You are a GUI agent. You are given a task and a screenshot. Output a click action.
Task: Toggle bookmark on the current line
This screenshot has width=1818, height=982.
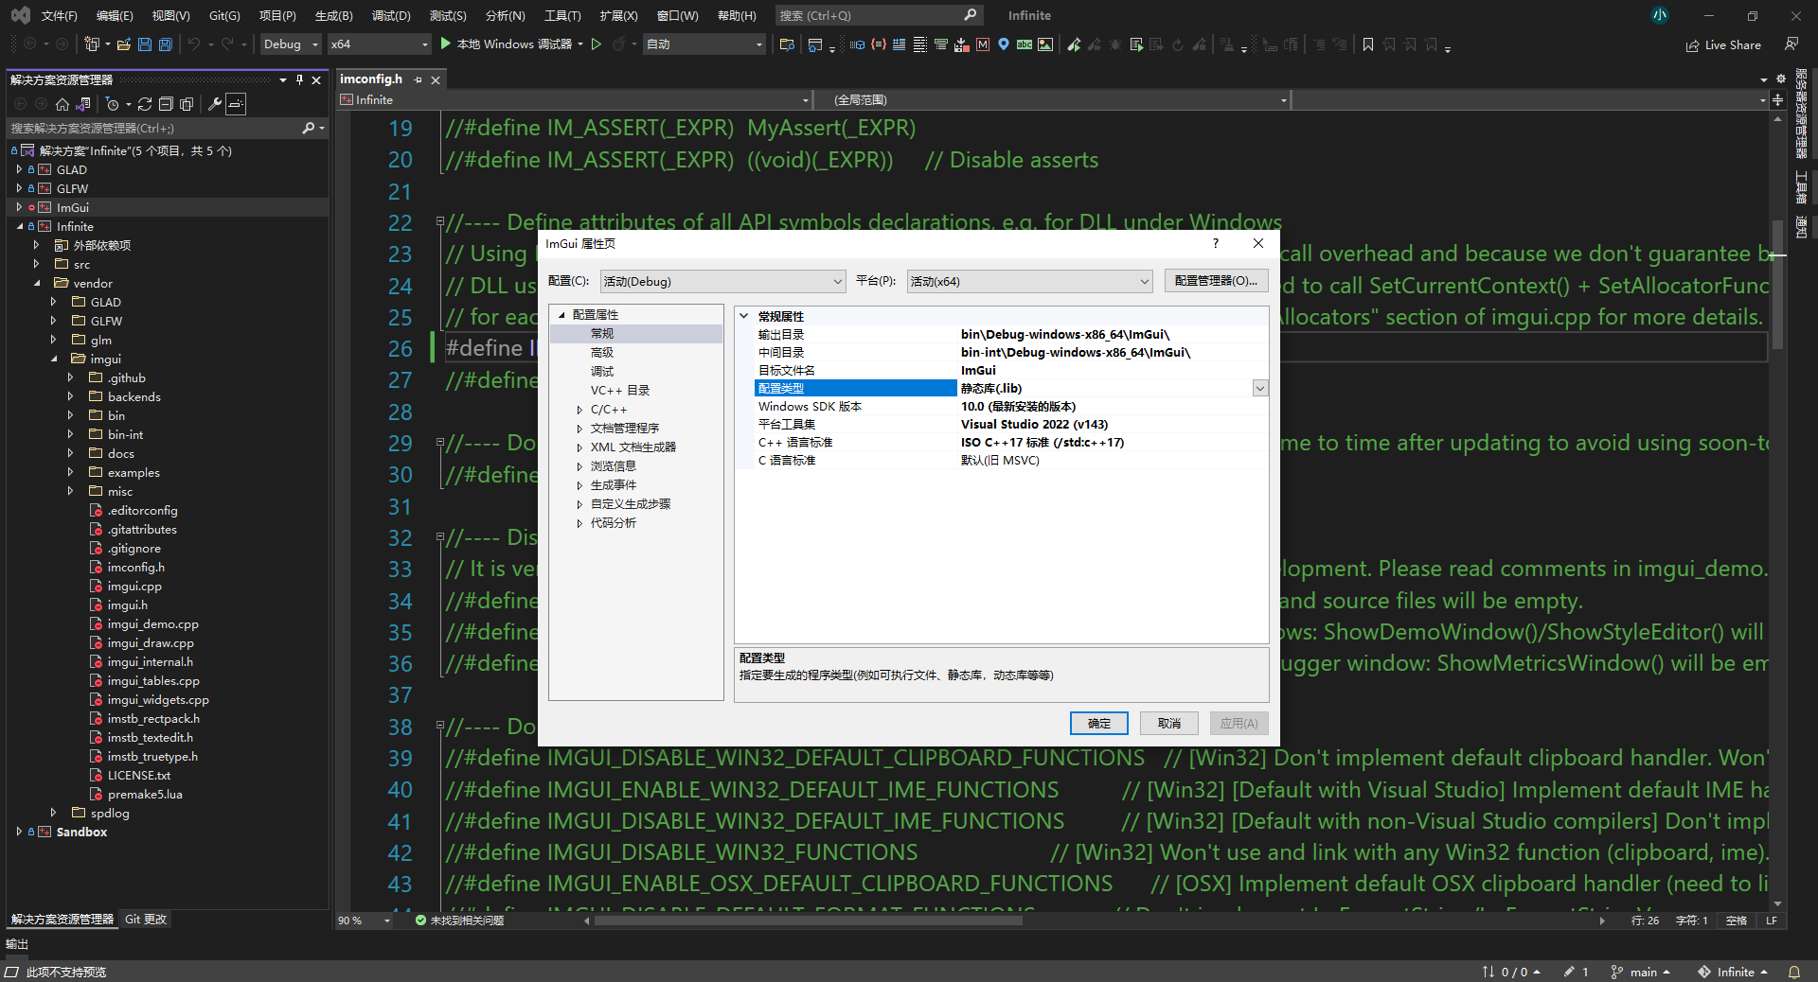(x=1367, y=44)
